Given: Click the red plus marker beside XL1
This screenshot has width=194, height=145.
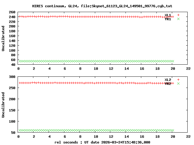Looking at the screenshot, I should [178, 15].
